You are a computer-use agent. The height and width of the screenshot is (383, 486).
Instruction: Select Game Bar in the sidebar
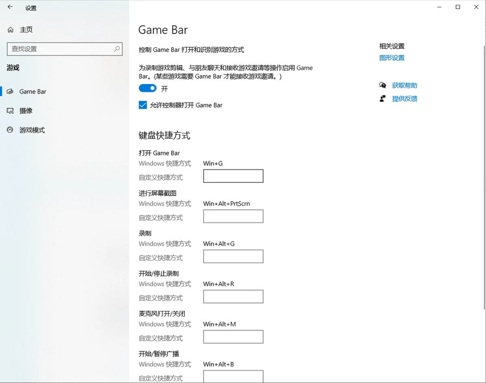(x=33, y=92)
